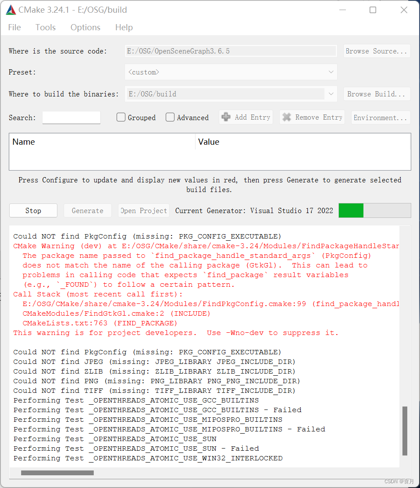Viewport: 420px width, 488px height.
Task: Minimize the CMake window
Action: pos(342,10)
